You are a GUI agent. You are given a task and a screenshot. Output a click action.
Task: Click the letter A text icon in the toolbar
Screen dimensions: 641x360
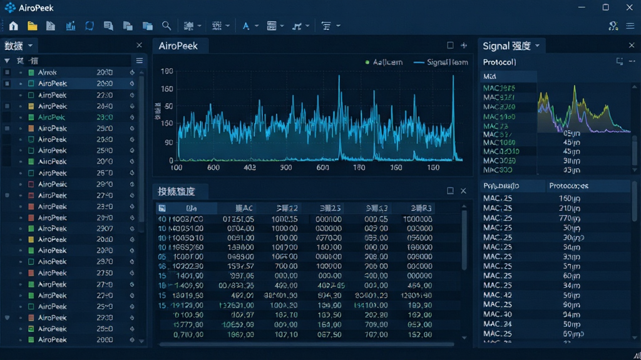(245, 26)
